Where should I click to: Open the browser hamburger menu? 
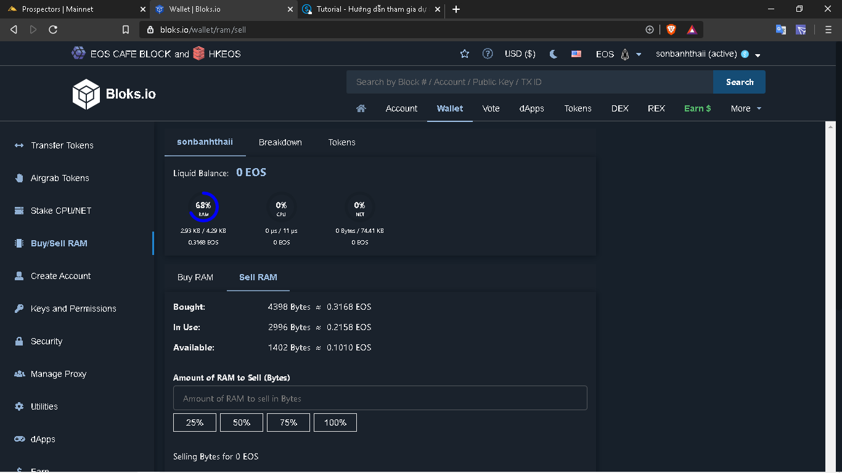pos(828,30)
